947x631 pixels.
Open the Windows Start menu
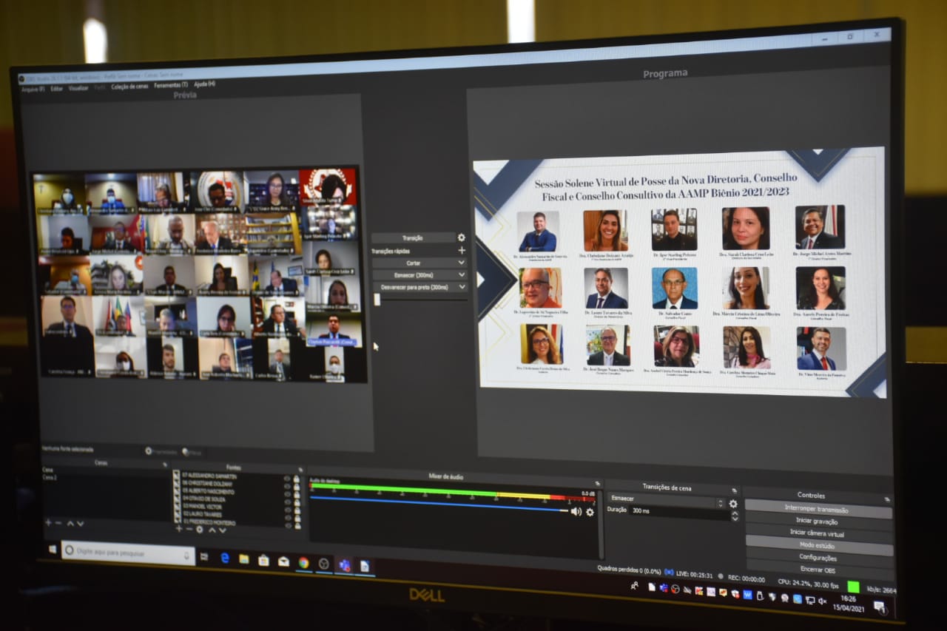pyautogui.click(x=53, y=550)
